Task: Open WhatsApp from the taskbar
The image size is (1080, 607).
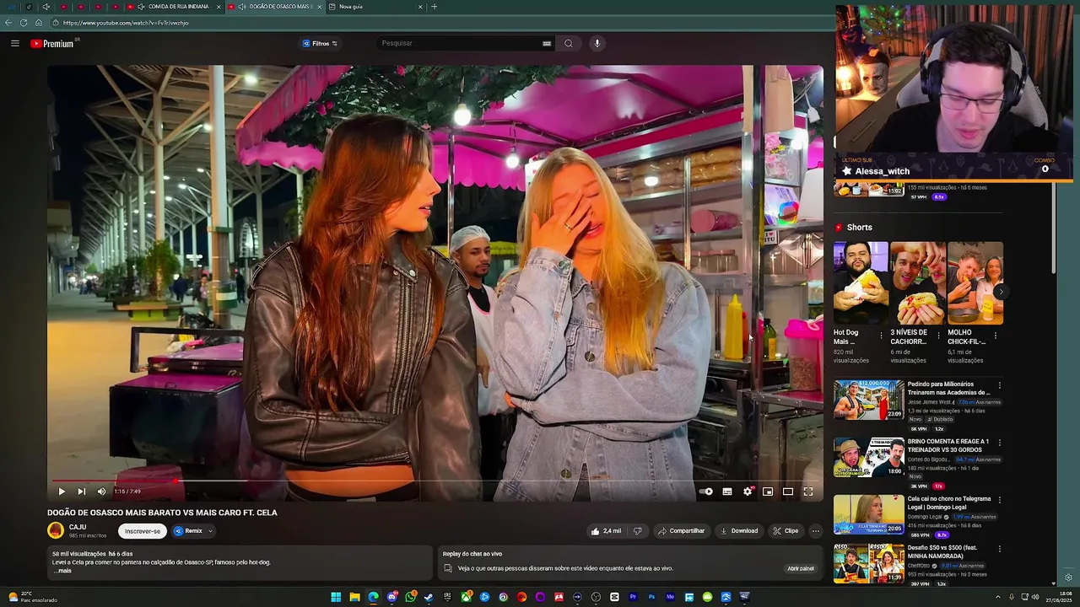Action: coord(410,597)
